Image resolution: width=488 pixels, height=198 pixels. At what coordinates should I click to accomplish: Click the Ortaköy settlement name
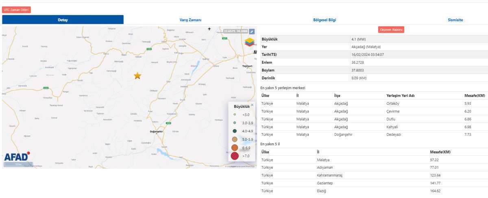pyautogui.click(x=393, y=103)
